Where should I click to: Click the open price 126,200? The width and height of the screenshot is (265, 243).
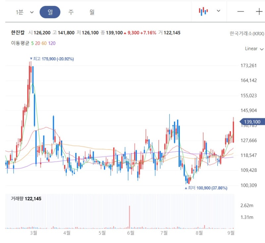[x=42, y=33]
